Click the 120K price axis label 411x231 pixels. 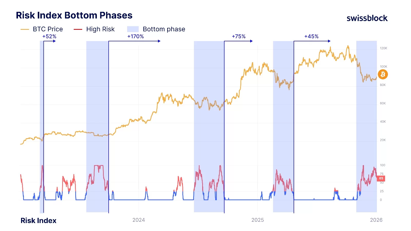point(384,48)
